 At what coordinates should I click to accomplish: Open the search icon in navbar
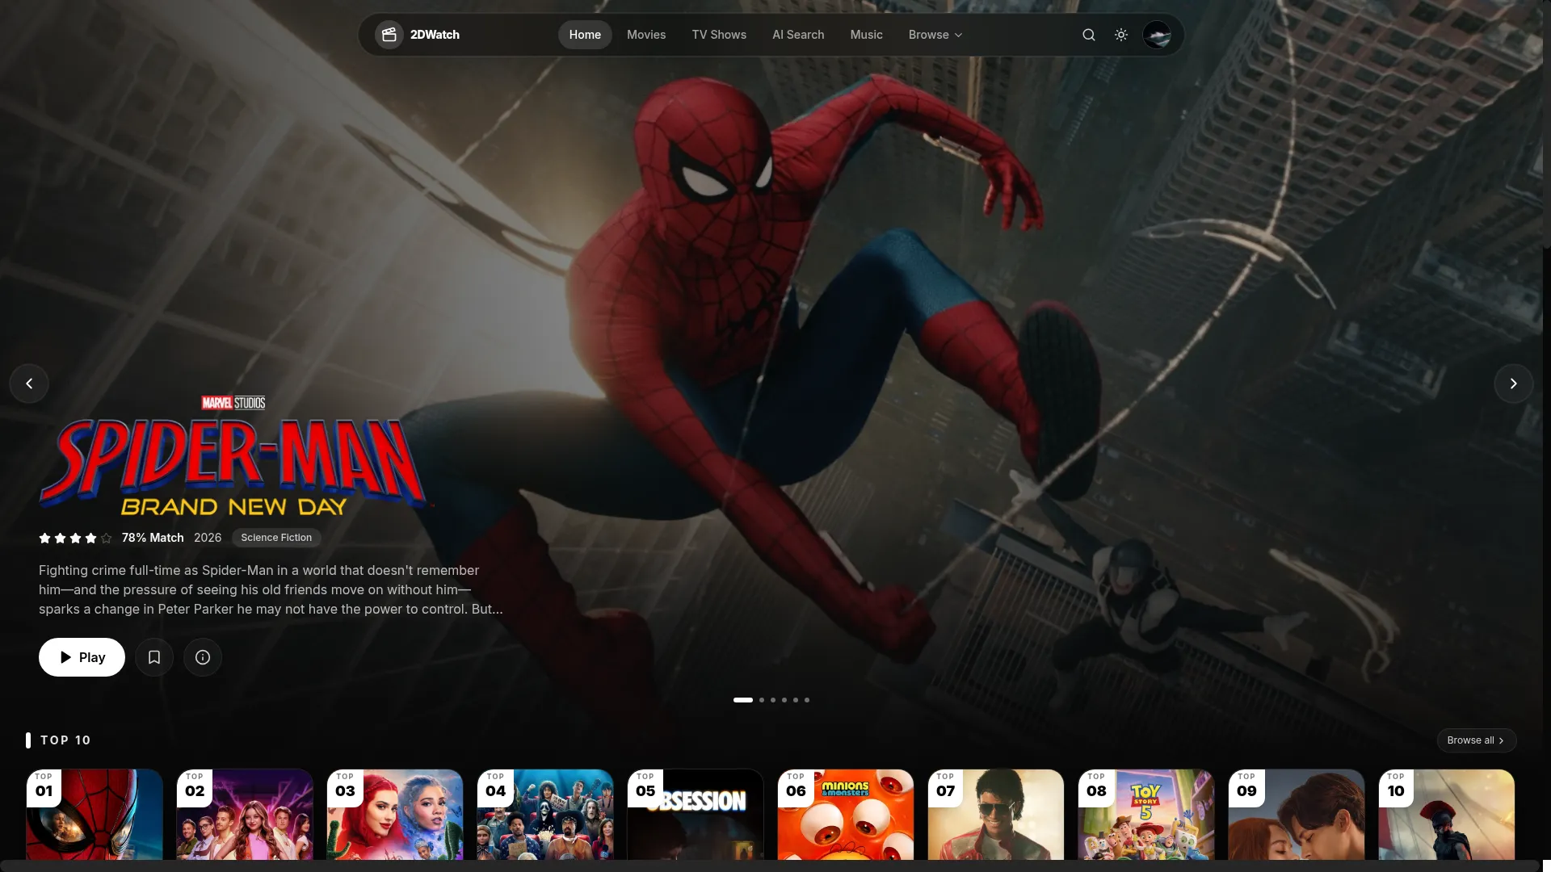pyautogui.click(x=1089, y=35)
